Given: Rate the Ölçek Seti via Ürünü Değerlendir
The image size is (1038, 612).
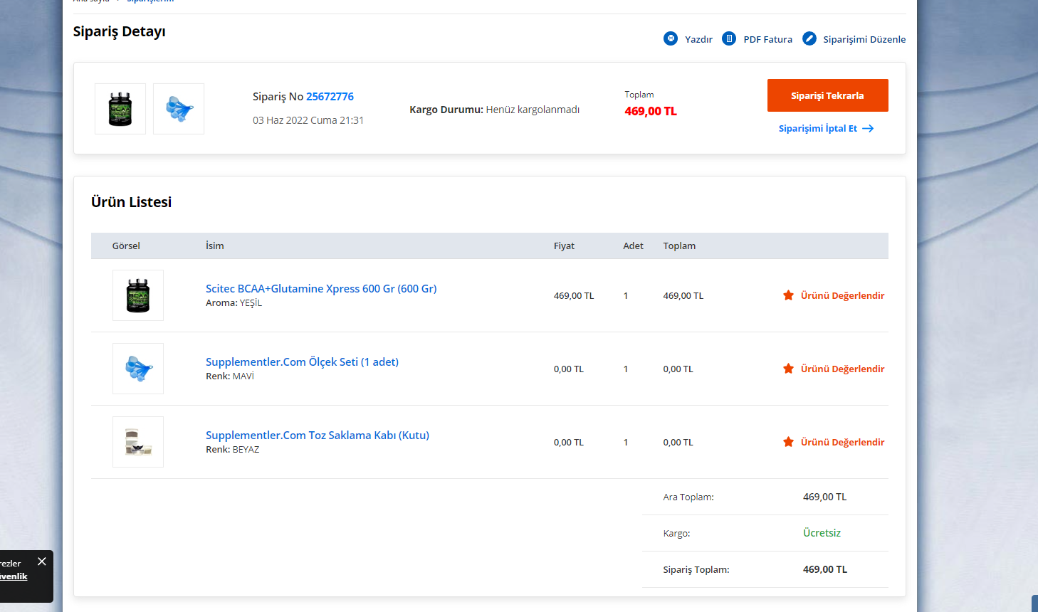Looking at the screenshot, I should click(842, 369).
